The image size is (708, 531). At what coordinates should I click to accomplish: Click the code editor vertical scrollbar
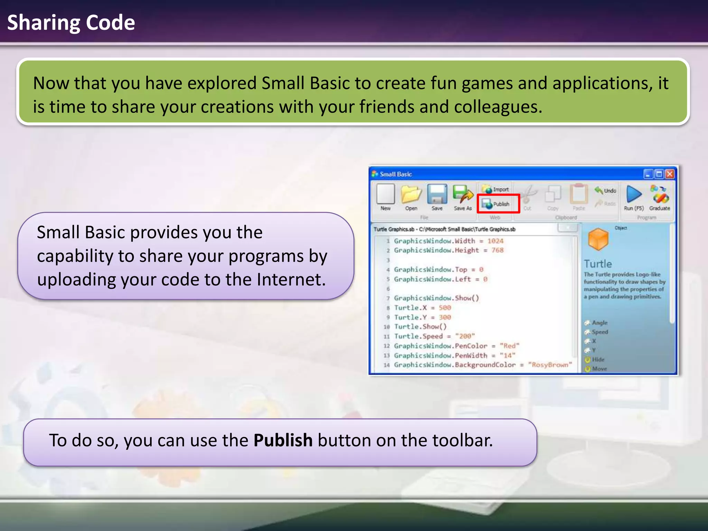click(x=575, y=297)
